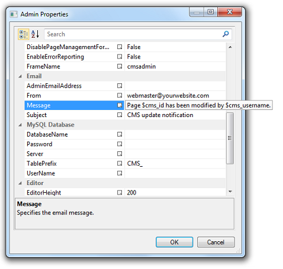Viewport: 283px width, 269px height.
Task: Click marker square beside TablePrefix property
Action: [120, 163]
